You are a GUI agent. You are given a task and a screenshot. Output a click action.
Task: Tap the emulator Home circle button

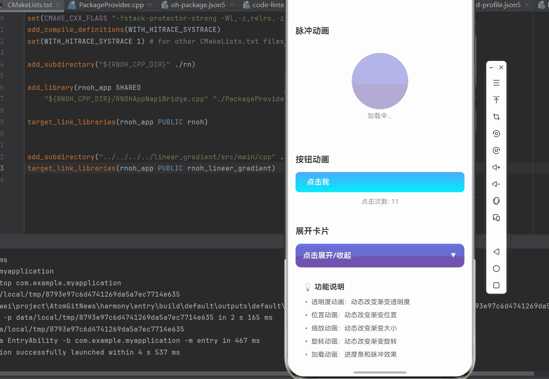click(496, 268)
